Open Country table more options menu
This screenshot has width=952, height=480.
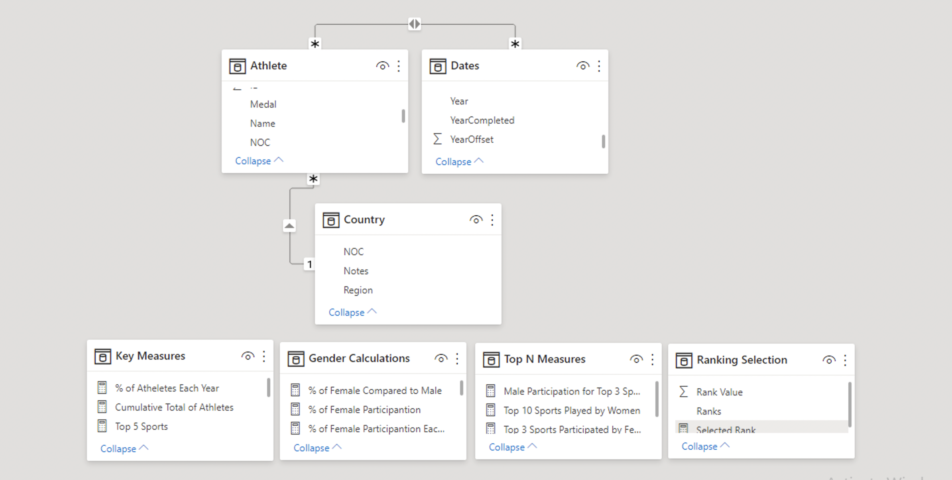pyautogui.click(x=492, y=220)
